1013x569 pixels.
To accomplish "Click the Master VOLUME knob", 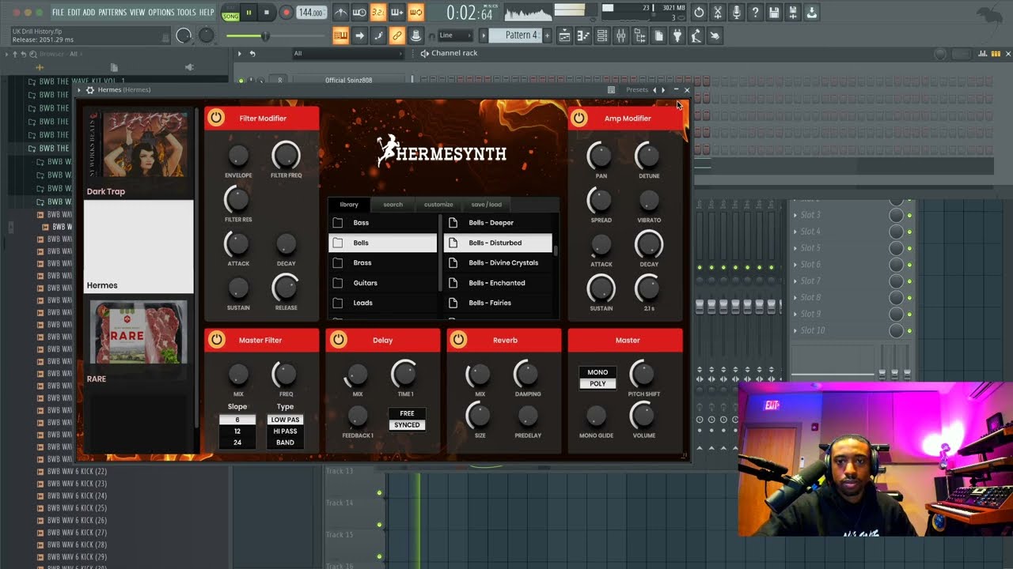I will pos(643,415).
